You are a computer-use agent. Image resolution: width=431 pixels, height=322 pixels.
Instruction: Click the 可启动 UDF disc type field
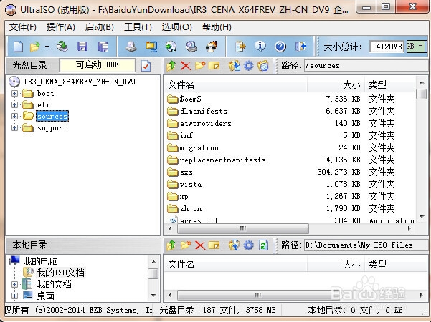coord(98,65)
